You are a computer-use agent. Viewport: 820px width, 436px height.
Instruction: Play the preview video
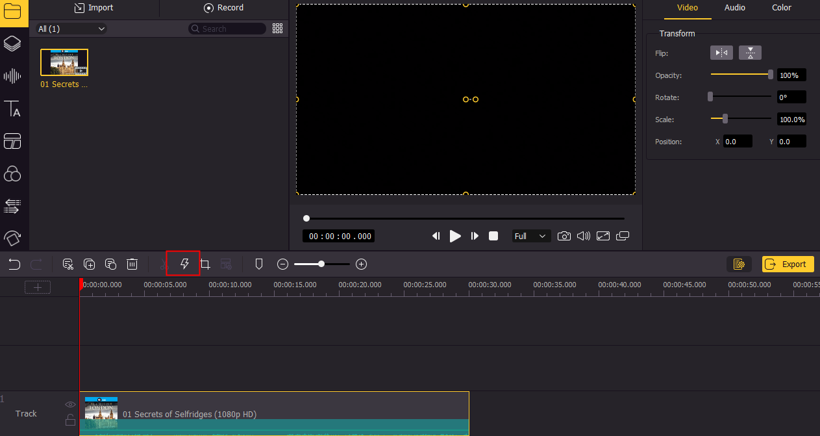click(x=455, y=236)
